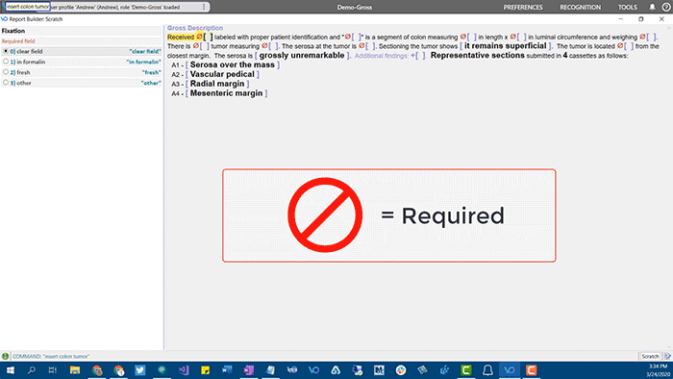Restore down the Report Builder window
The width and height of the screenshot is (673, 379).
tap(641, 19)
